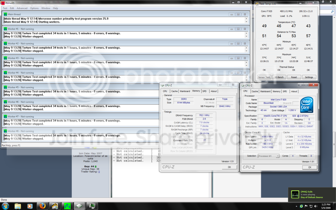Click the title icon of CPU-Z processor window

point(243,86)
